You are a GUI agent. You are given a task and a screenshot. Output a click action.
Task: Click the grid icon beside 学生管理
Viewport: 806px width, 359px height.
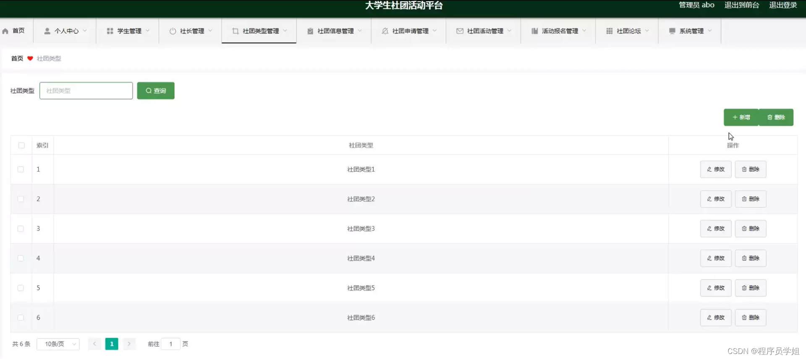click(x=110, y=31)
